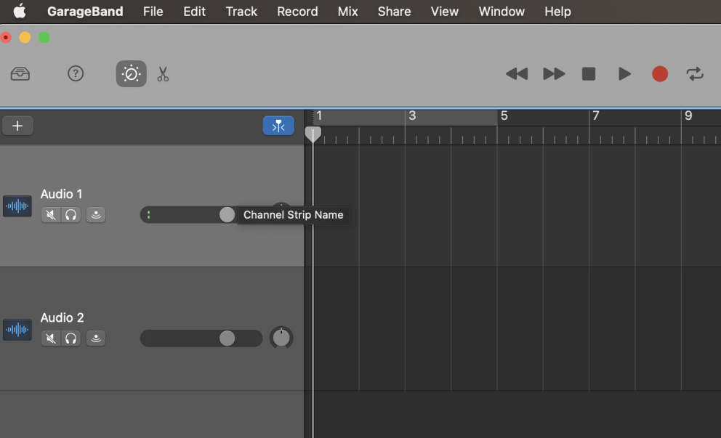
Task: Click the Audio 2 volume slider knob
Action: (x=227, y=338)
